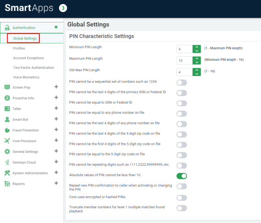261x223 pixels.
Task: Click the Authentication lock icon
Action: [x=7, y=27]
